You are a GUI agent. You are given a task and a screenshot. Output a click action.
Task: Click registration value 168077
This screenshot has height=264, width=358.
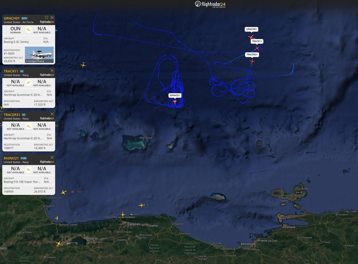8,148
